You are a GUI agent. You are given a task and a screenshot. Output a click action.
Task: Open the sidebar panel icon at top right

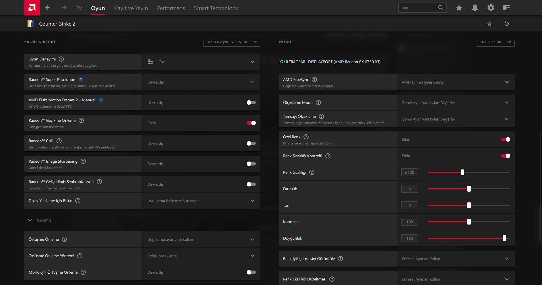(507, 8)
